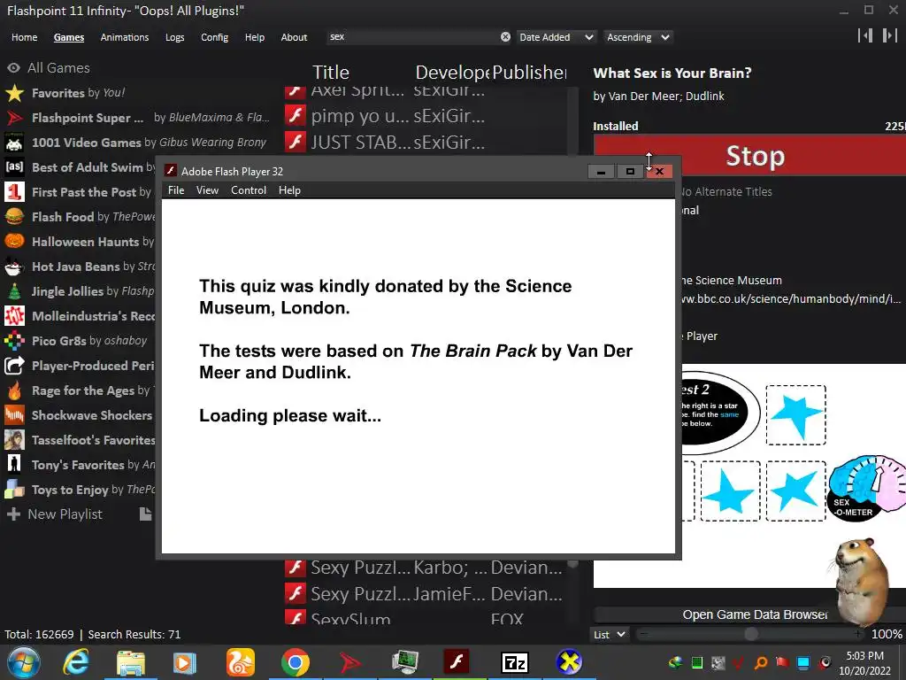
Task: Select Flashpoint Super playlist arrow icon
Action: pyautogui.click(x=14, y=118)
